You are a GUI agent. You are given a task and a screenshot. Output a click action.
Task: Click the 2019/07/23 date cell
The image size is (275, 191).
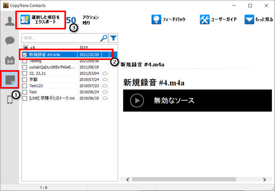(x=89, y=86)
